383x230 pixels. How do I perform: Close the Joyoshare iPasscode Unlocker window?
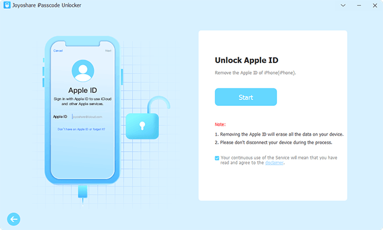(375, 5)
